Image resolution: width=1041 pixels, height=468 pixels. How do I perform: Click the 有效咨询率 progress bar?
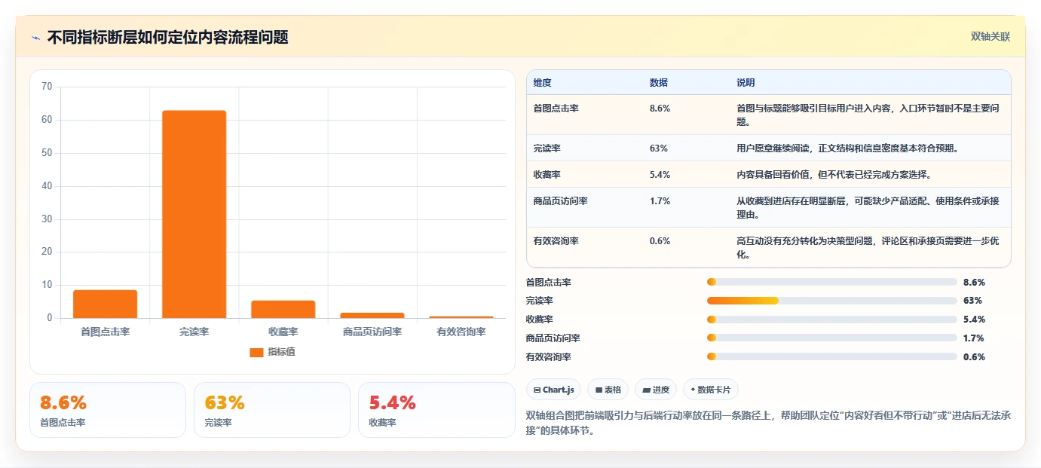tap(832, 357)
